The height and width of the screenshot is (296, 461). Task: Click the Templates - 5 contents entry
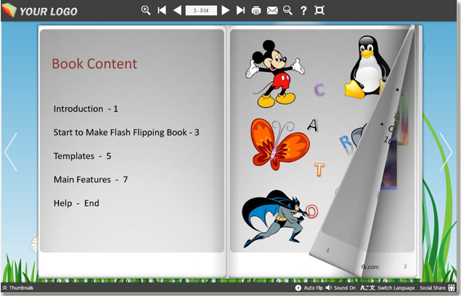(x=82, y=156)
